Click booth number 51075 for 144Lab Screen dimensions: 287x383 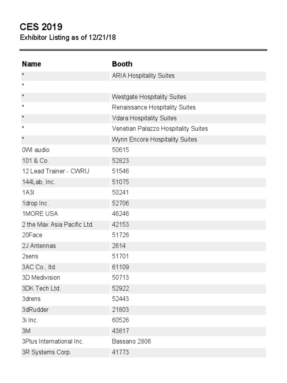pos(120,182)
